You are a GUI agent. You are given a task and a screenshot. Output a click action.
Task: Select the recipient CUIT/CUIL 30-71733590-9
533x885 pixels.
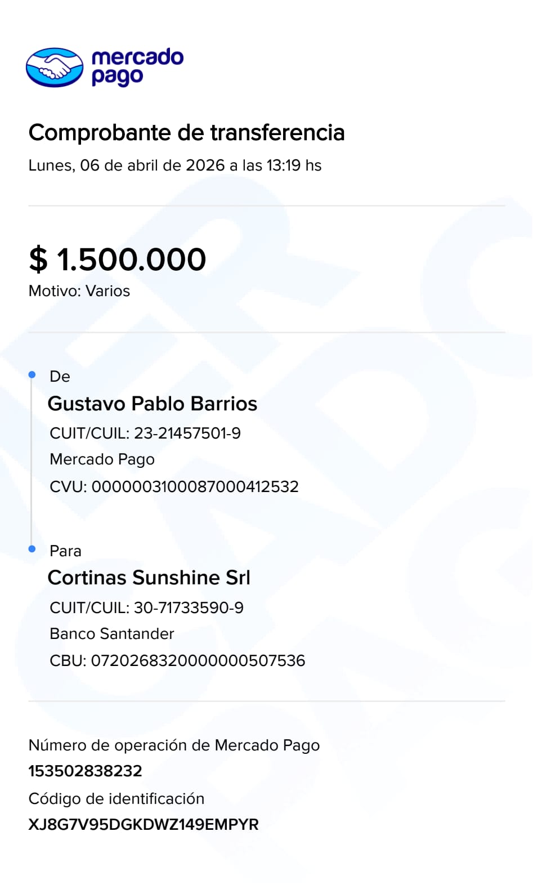(146, 607)
